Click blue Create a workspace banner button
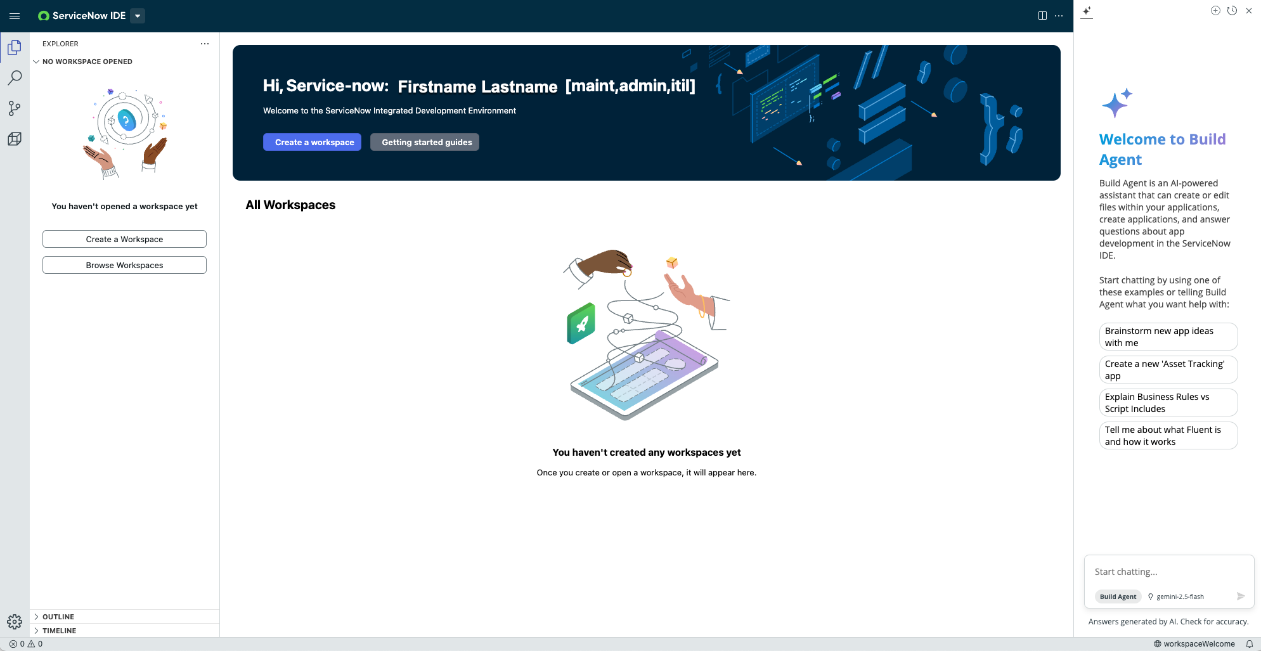This screenshot has width=1261, height=651. (x=312, y=142)
